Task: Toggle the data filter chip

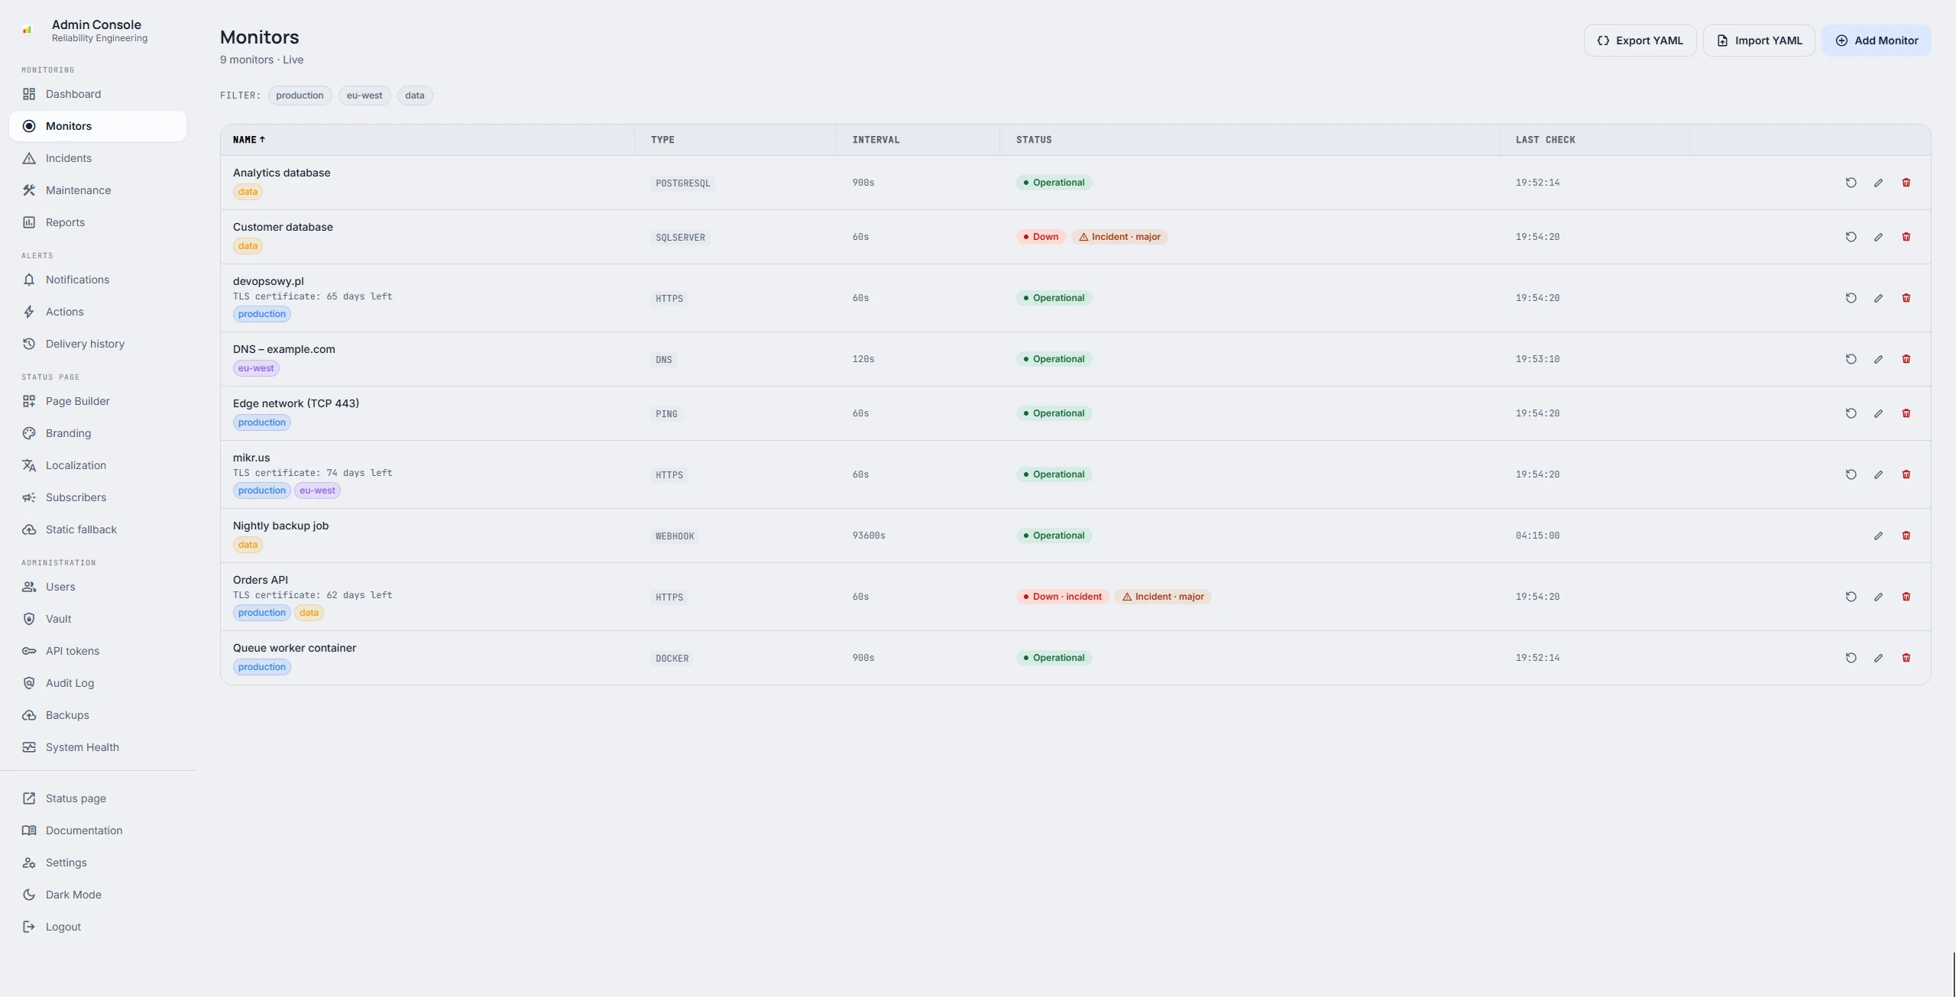Action: pyautogui.click(x=415, y=95)
